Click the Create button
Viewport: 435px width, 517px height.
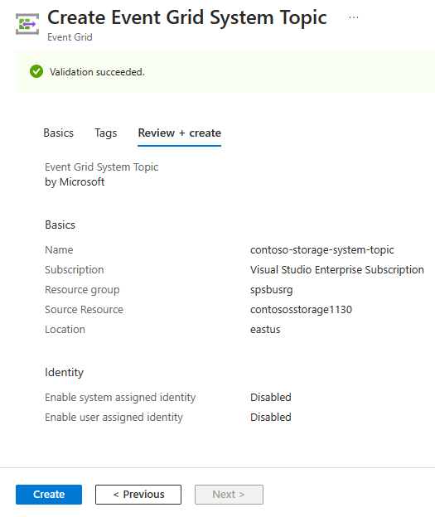(49, 495)
